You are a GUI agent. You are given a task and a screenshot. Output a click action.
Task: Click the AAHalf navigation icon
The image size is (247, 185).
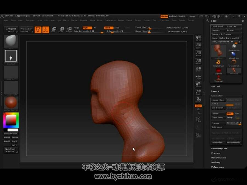(x=198, y=61)
